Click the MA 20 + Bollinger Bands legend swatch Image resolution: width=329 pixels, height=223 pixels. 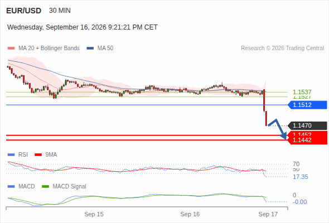click(x=11, y=49)
